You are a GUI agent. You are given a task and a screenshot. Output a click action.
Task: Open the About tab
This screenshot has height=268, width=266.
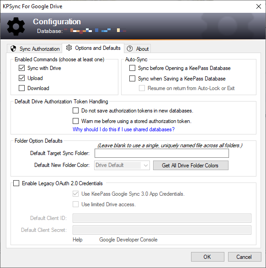(x=138, y=49)
